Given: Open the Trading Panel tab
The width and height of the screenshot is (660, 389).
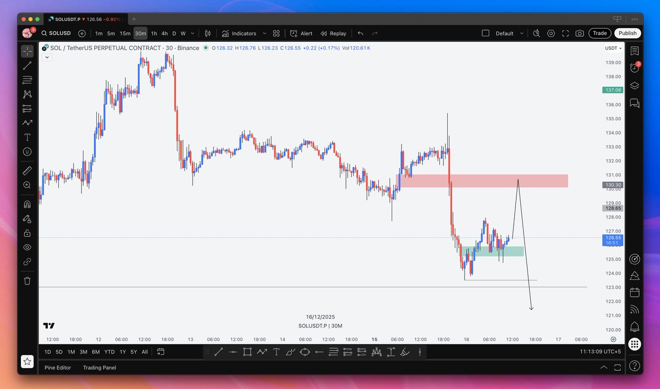Looking at the screenshot, I should coord(99,368).
